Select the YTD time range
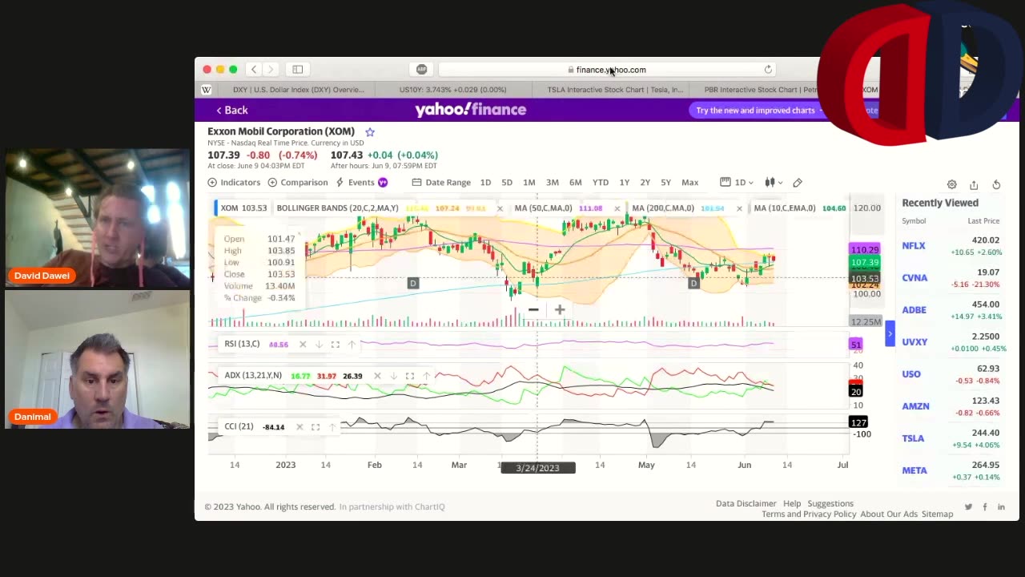The image size is (1025, 577). 601,183
